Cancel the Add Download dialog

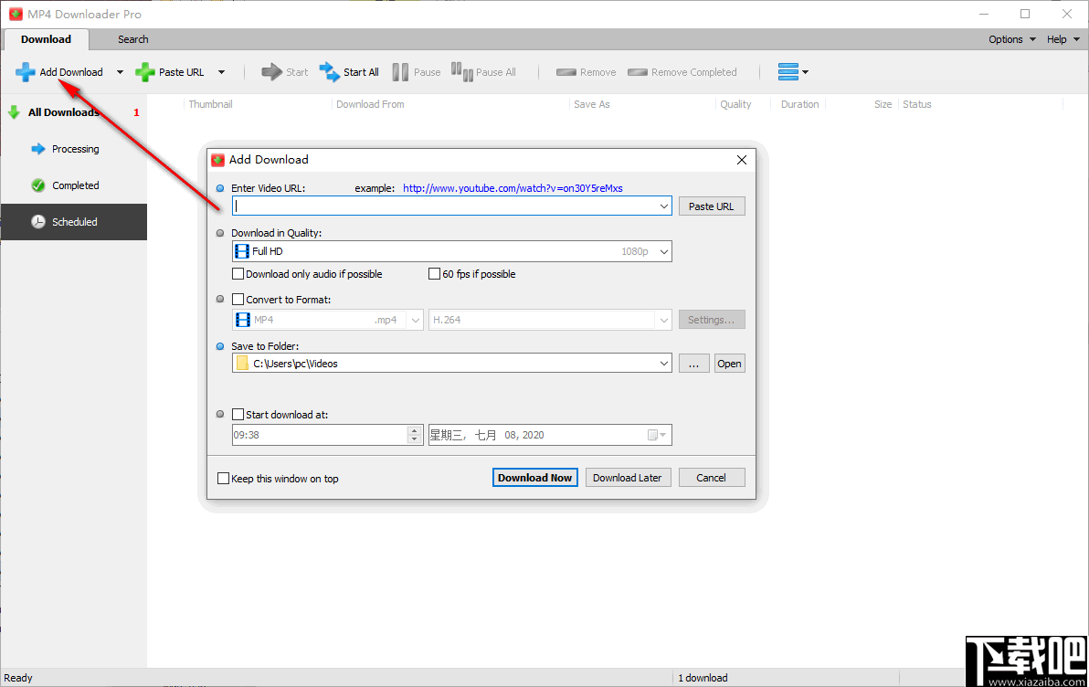tap(711, 477)
